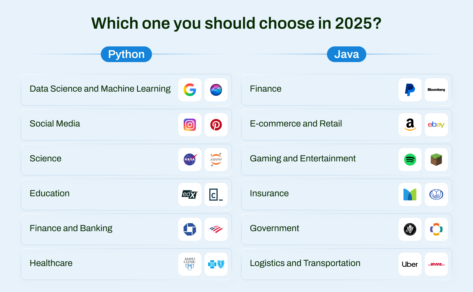Click the PayPal logo icon

point(410,90)
